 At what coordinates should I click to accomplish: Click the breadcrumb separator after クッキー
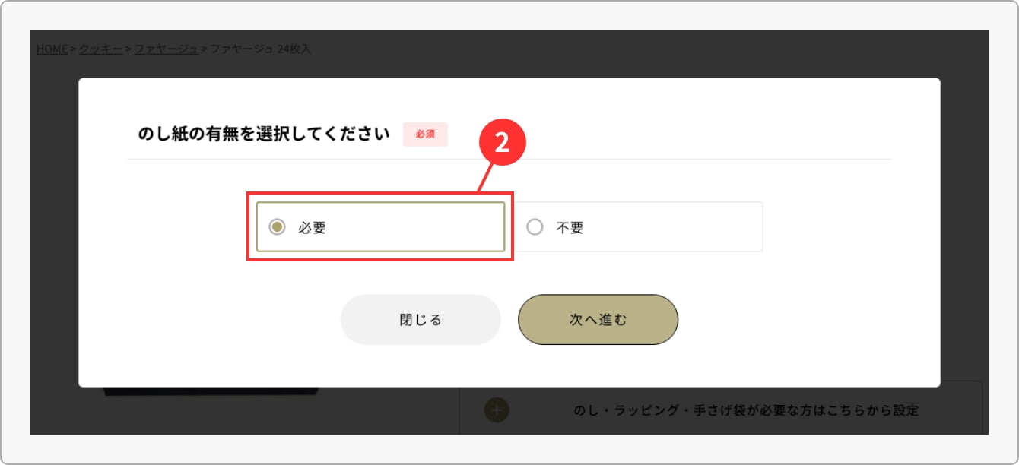click(x=129, y=49)
